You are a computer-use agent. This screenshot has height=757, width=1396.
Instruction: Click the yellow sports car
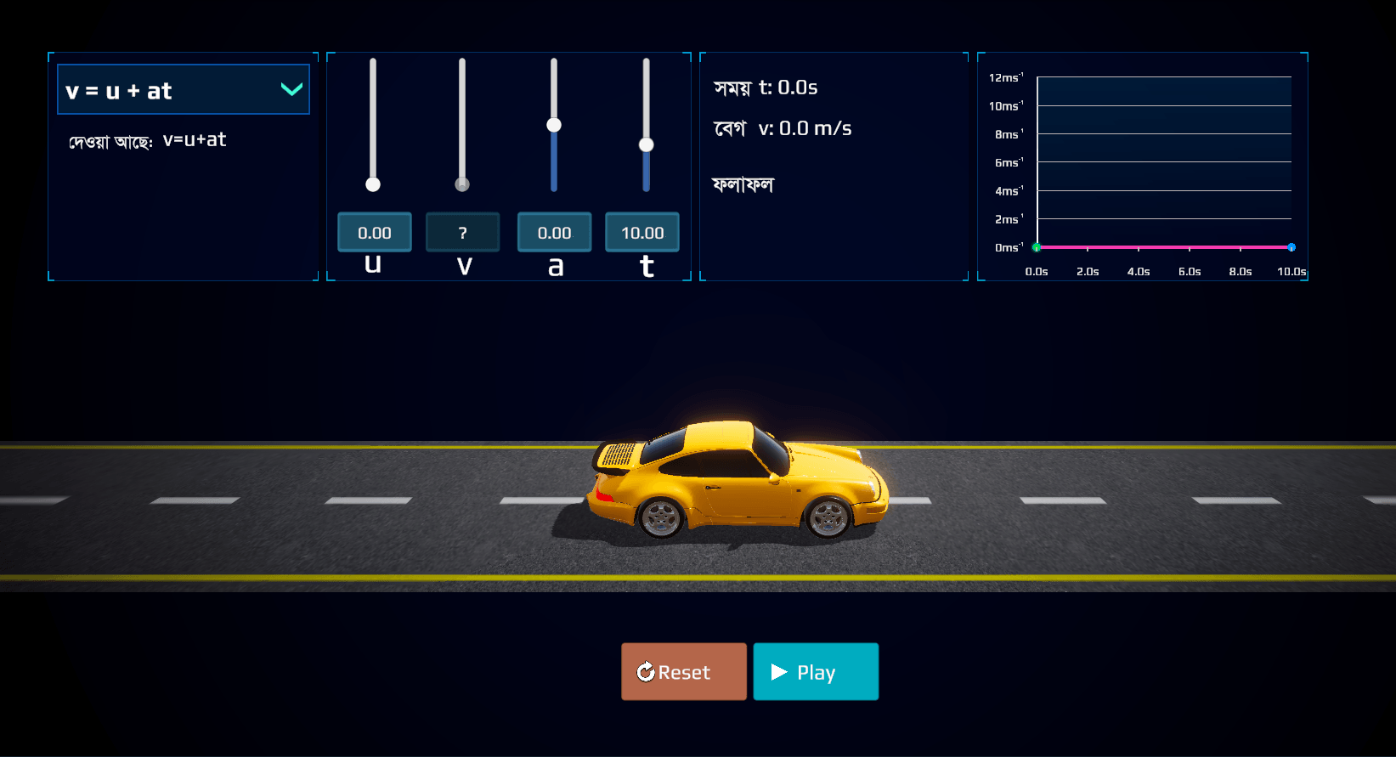tap(738, 481)
